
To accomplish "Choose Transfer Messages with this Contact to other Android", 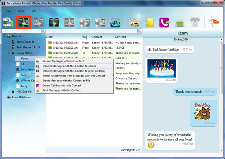I will tap(74, 71).
